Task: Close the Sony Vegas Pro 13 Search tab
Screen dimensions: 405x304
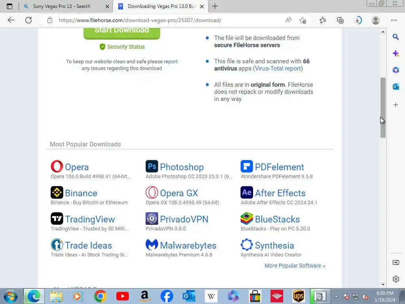Action: coord(108,6)
